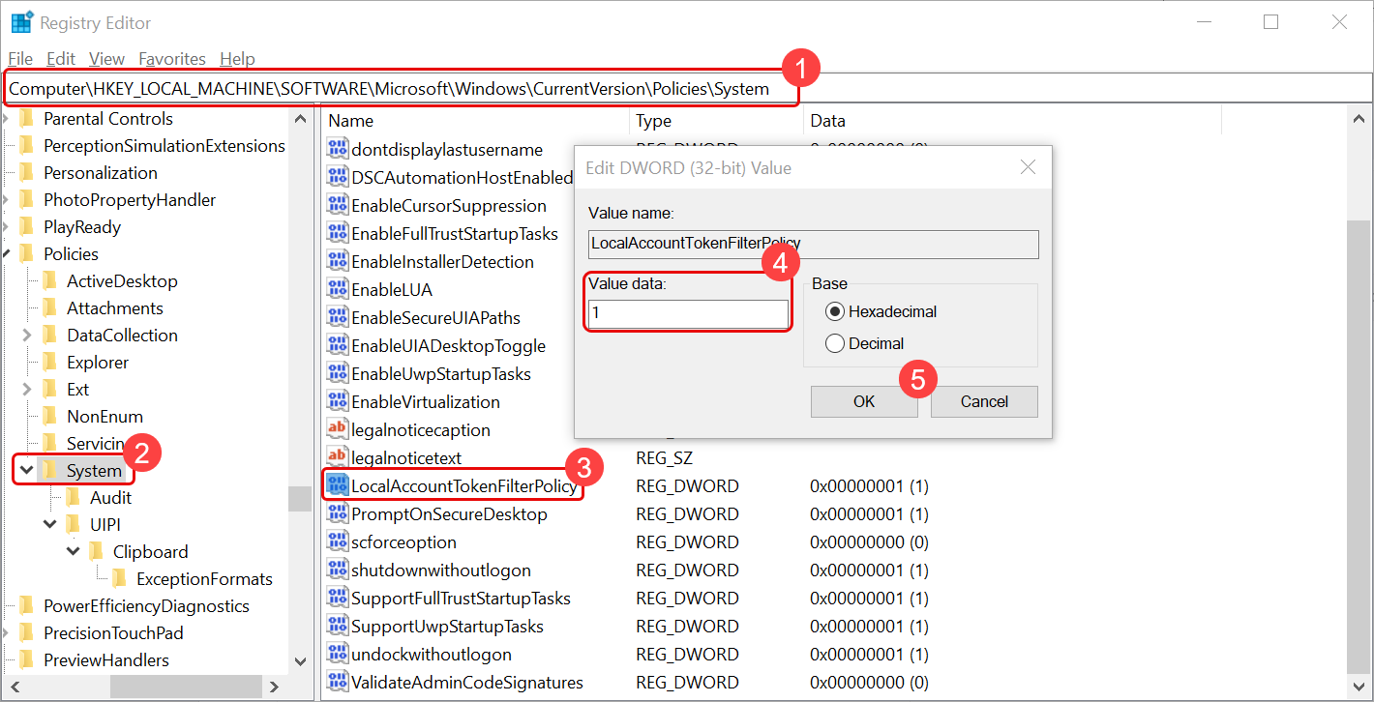Click the Registry Editor app icon in title bar
The image size is (1374, 702).
[x=21, y=22]
